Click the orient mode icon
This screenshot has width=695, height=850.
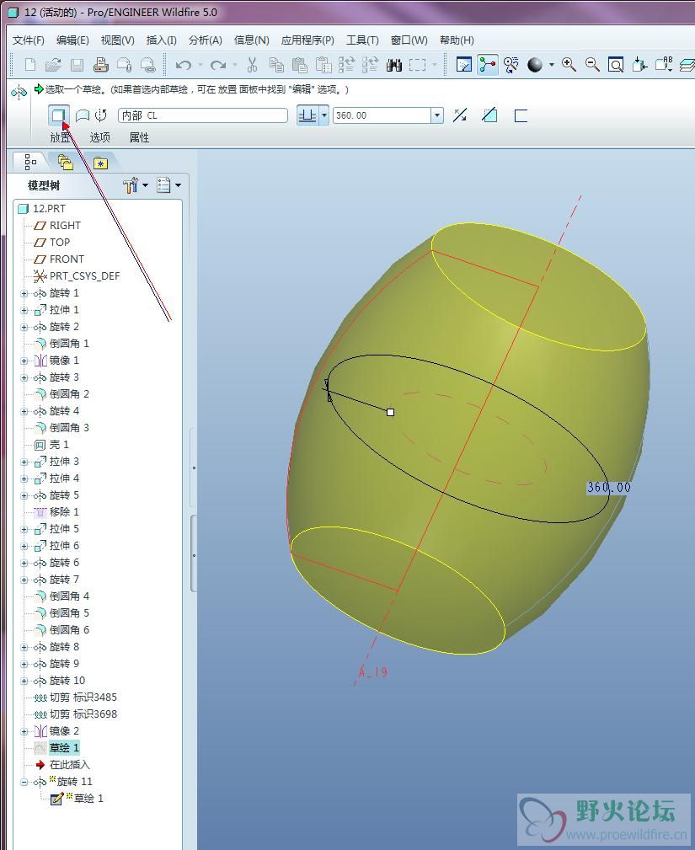[x=511, y=65]
